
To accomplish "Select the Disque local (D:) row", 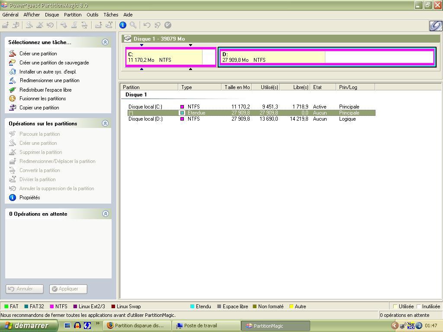I will point(251,119).
